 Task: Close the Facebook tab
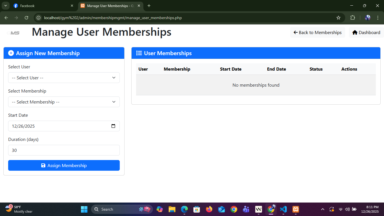(x=72, y=6)
